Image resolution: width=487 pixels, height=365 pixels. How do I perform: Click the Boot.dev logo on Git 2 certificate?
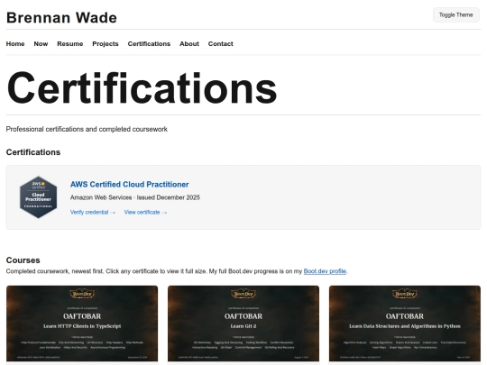point(243,293)
